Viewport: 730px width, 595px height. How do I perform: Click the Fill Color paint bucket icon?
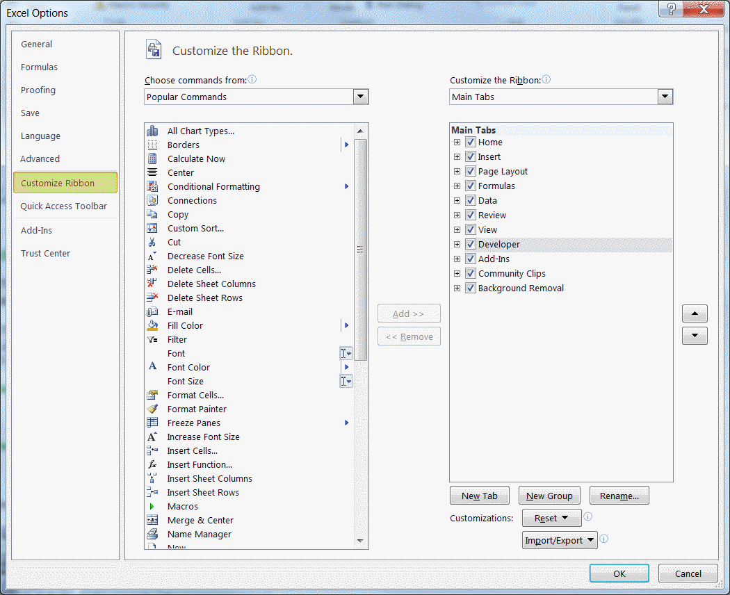click(152, 325)
